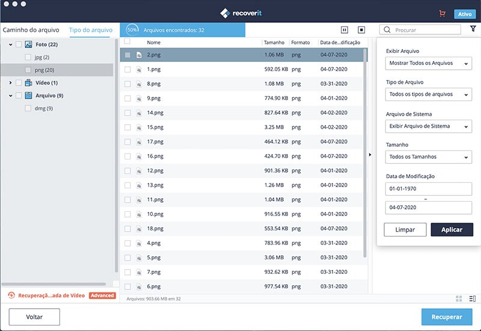
Task: Click the search magnifier icon
Action: pyautogui.click(x=387, y=29)
